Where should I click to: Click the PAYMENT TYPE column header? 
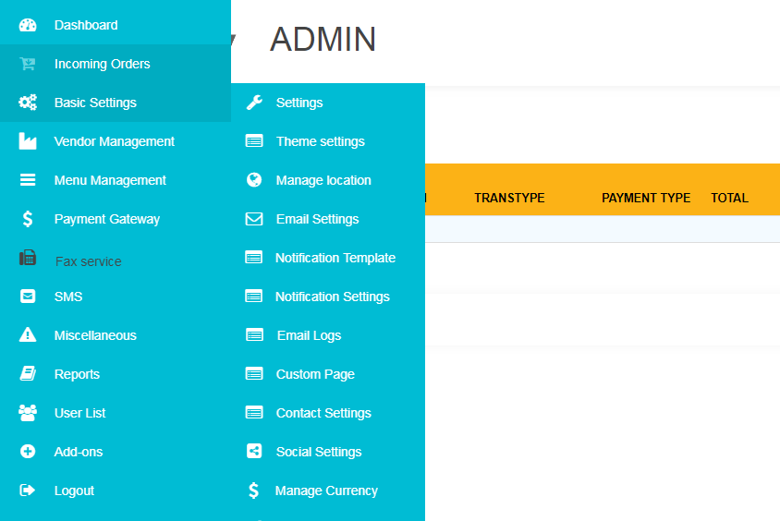[x=646, y=198]
